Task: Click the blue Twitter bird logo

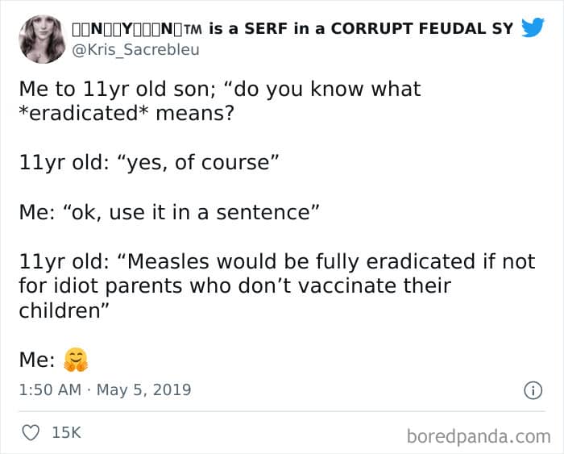Action: [x=533, y=27]
